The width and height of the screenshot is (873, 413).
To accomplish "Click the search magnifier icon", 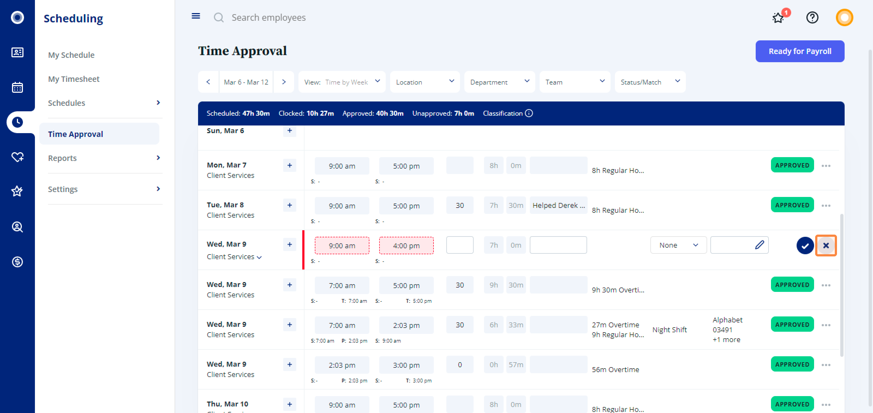I will click(x=219, y=17).
